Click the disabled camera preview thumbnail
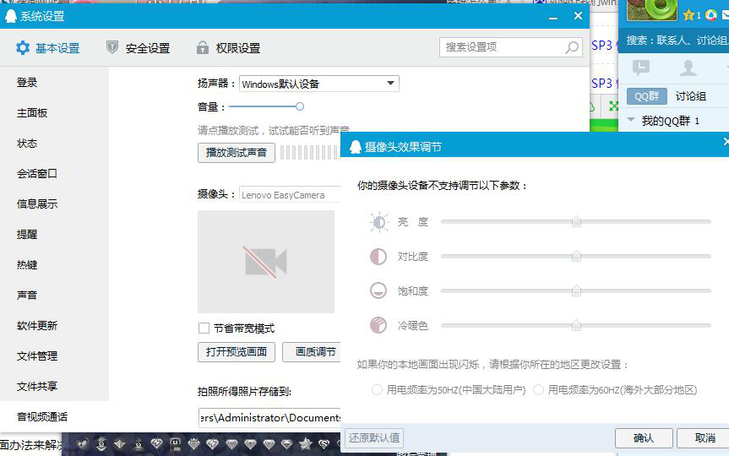The image size is (729, 456). (x=266, y=262)
